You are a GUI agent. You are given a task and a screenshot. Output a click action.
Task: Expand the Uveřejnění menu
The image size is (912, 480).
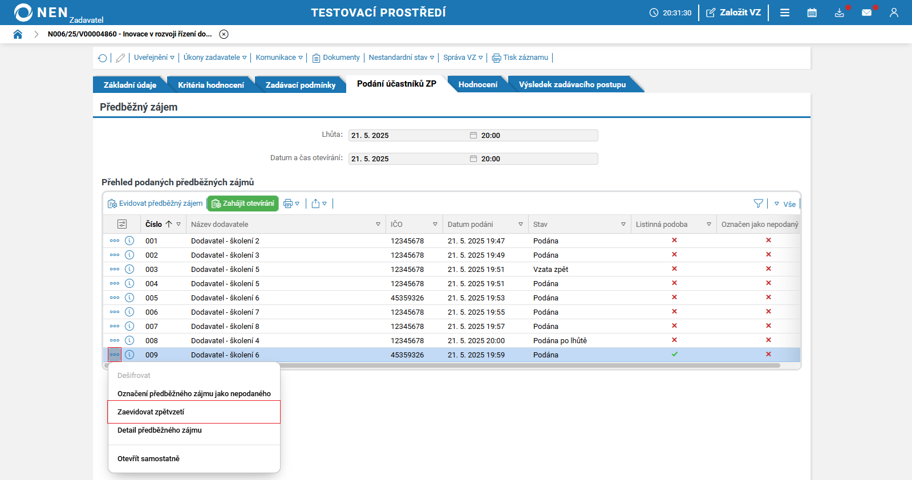point(154,58)
